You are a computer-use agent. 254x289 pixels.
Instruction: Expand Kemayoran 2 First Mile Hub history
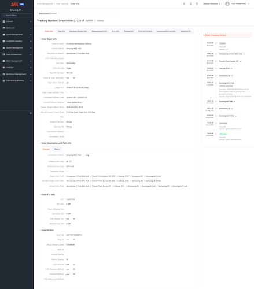(244, 54)
